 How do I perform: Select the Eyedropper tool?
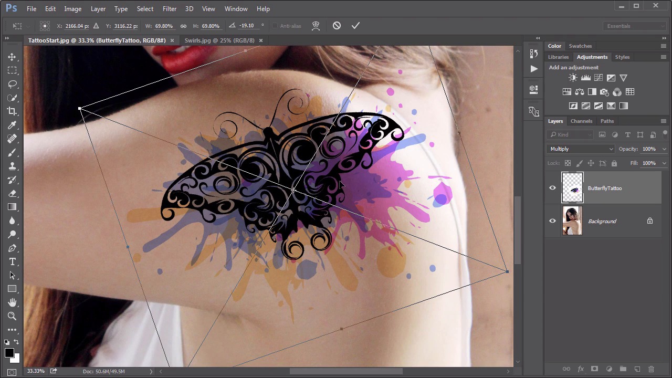click(12, 125)
